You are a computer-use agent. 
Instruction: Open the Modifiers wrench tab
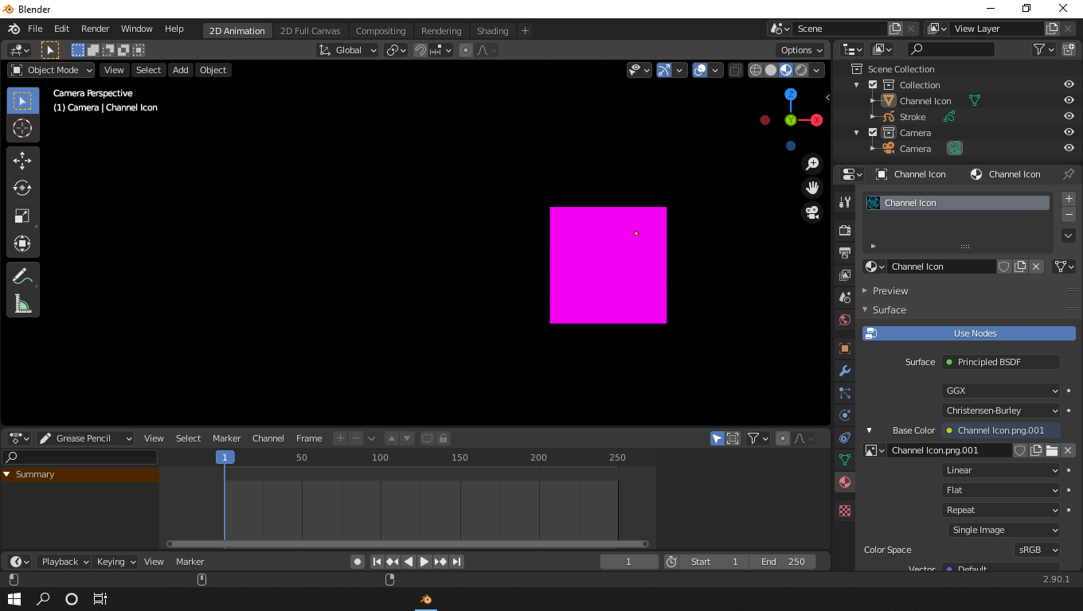point(845,371)
